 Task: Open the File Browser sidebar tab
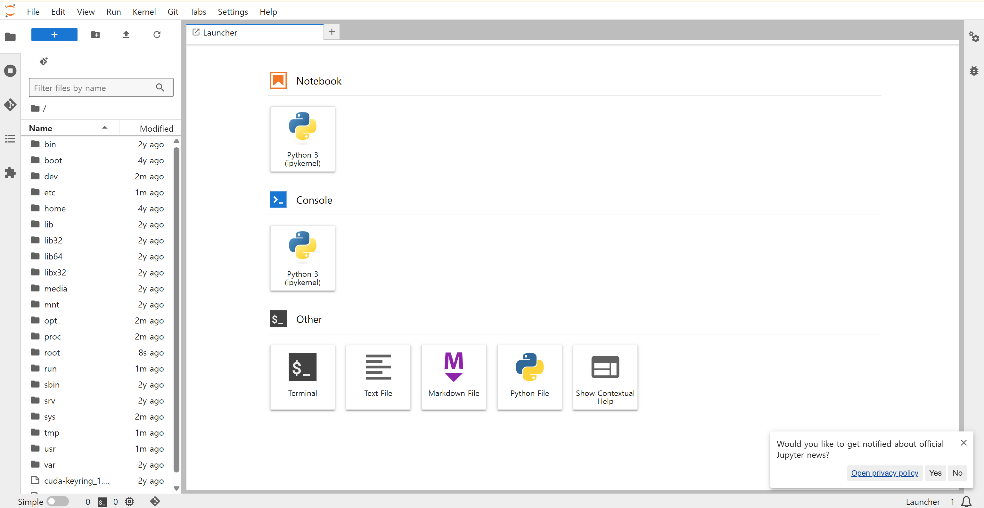10,37
